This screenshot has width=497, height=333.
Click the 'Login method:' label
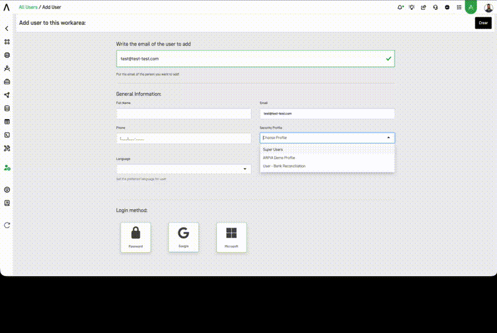pos(132,210)
